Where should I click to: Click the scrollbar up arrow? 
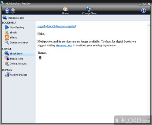coord(148,25)
